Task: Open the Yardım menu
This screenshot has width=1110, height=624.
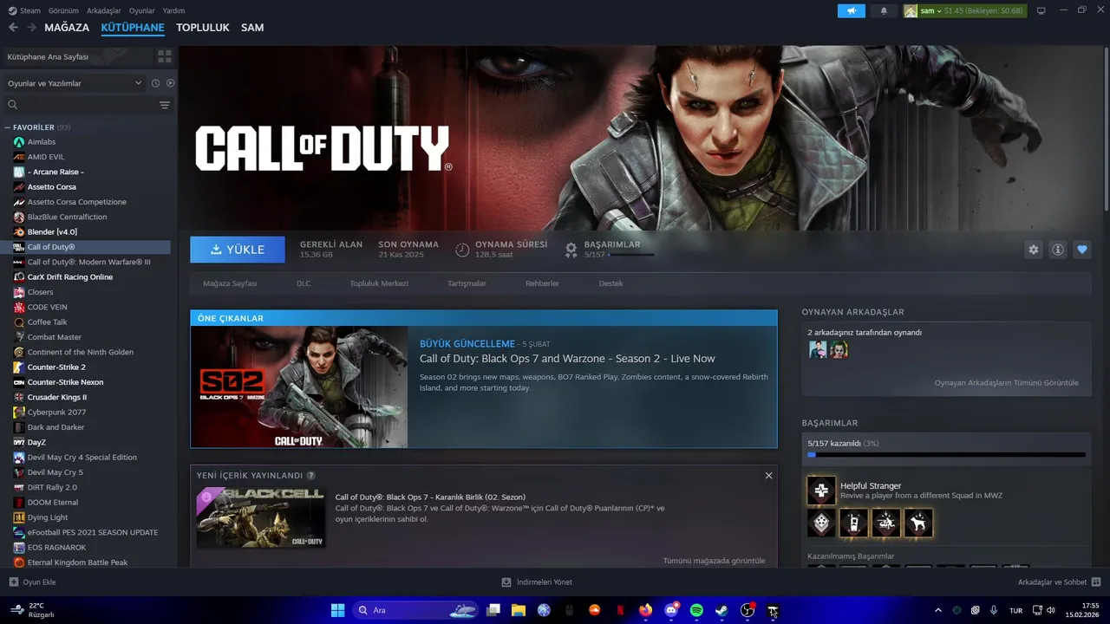Action: coord(174,10)
